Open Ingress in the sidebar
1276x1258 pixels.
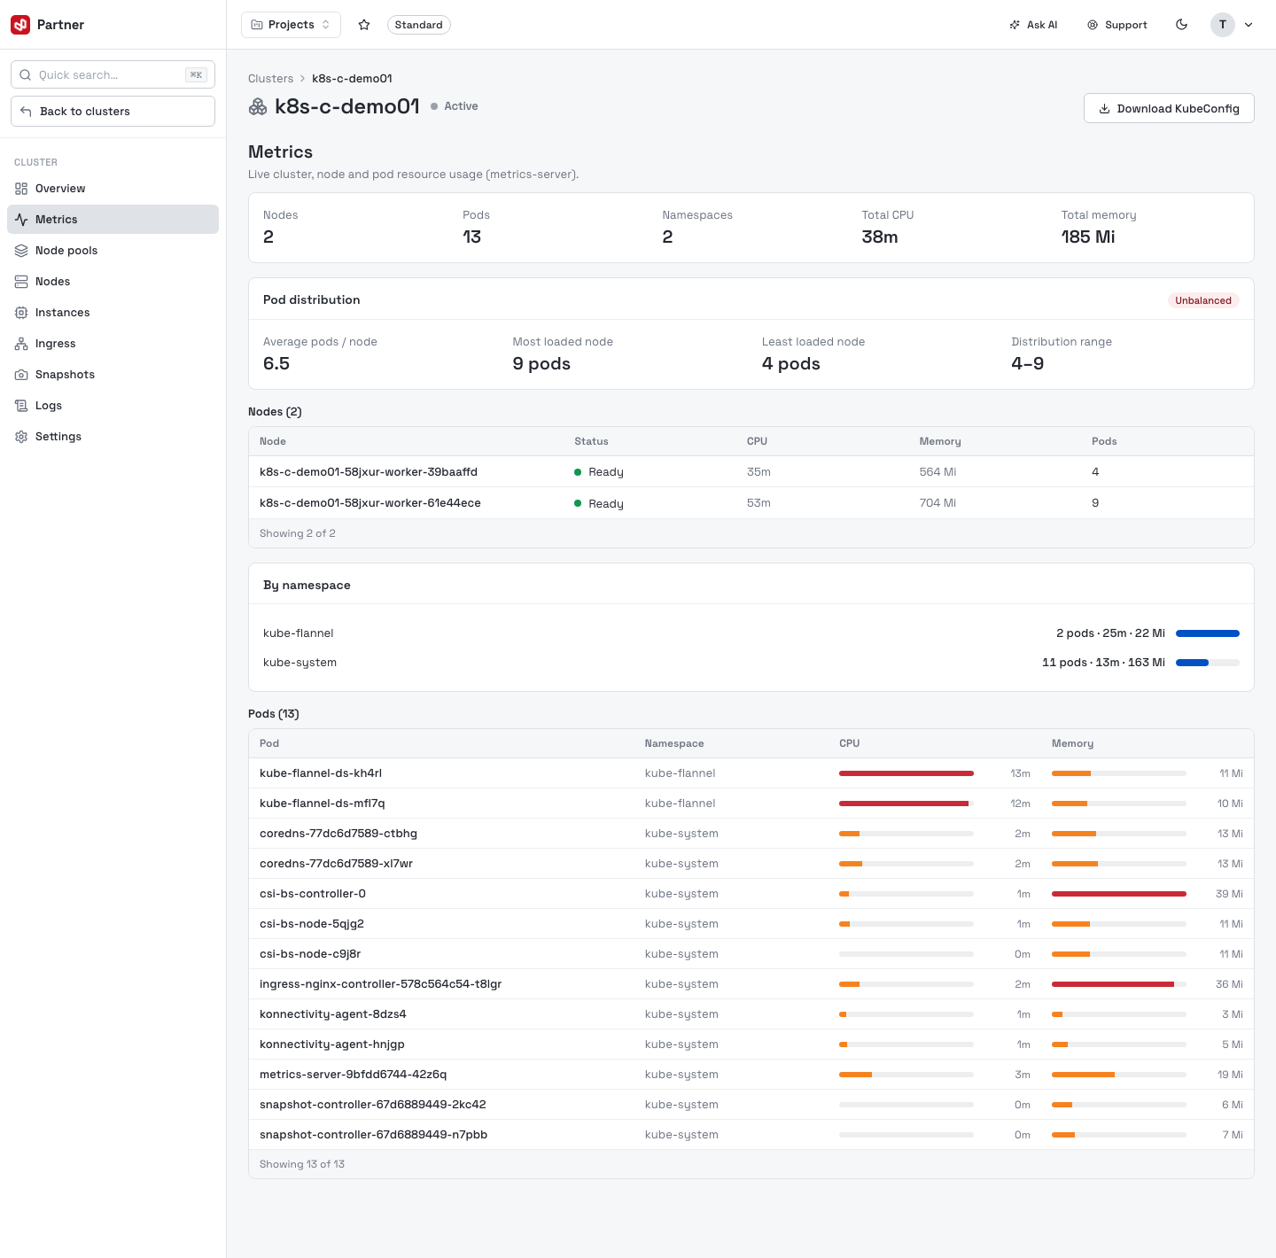(113, 344)
